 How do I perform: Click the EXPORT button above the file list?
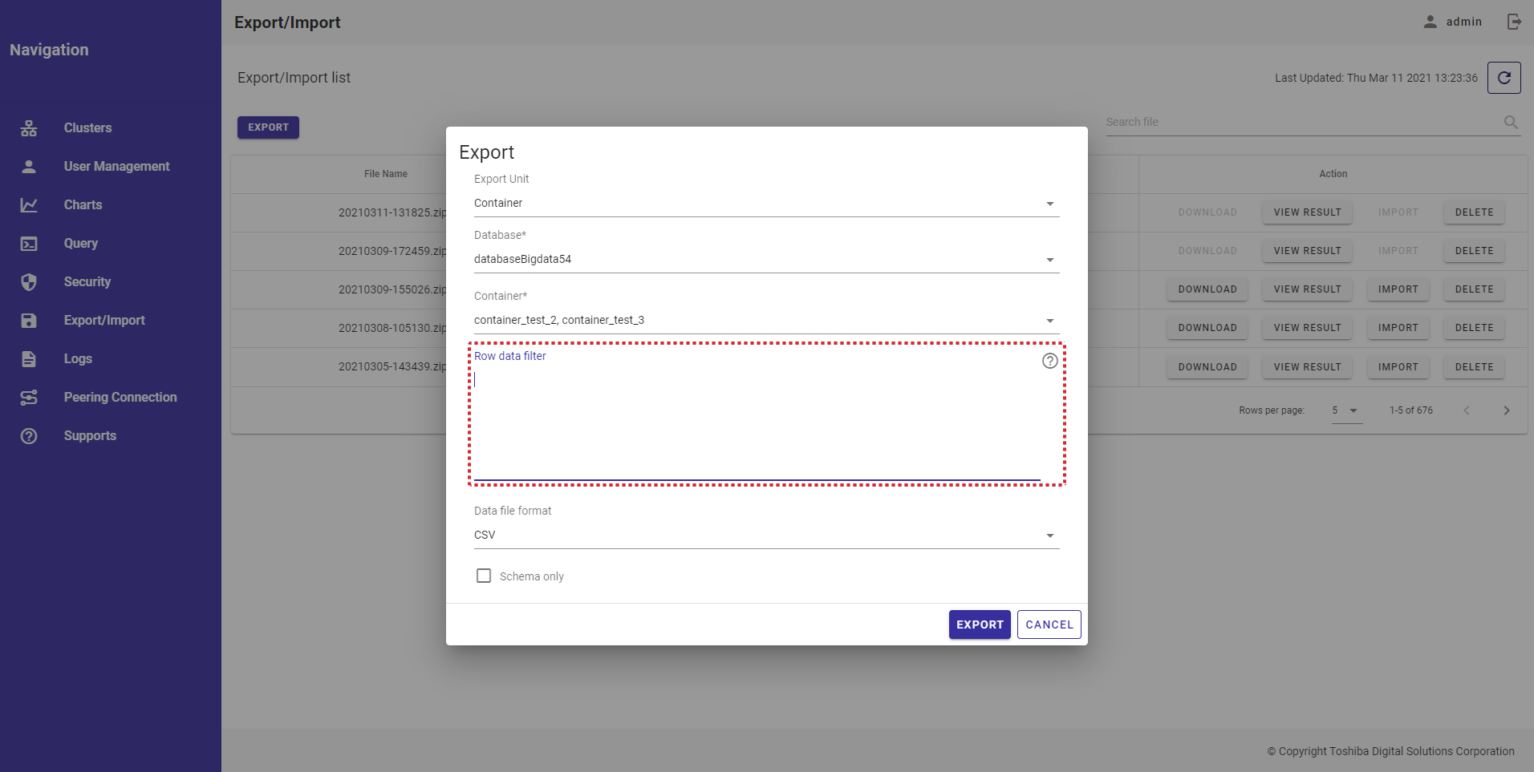pos(268,127)
